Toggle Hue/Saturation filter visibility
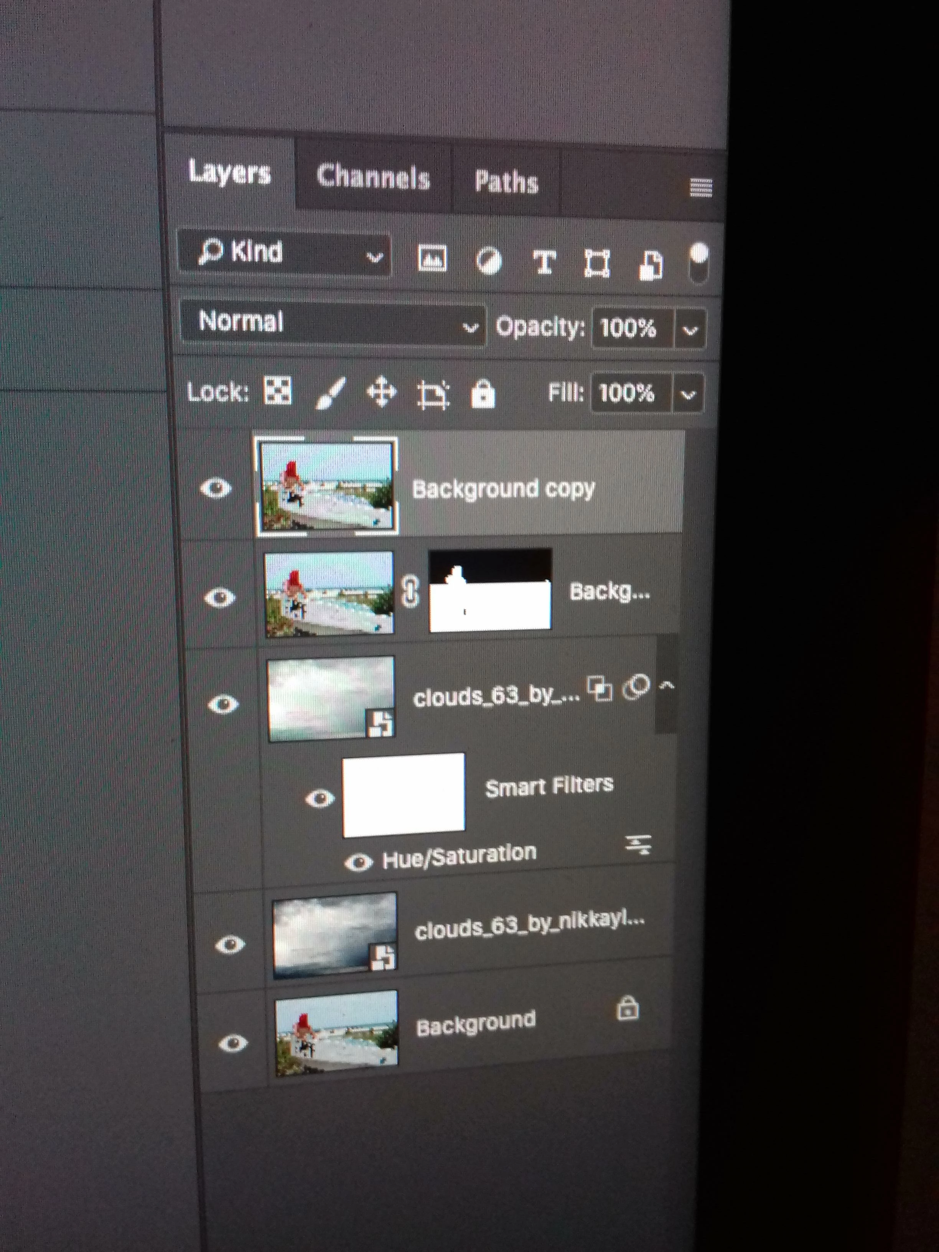Viewport: 939px width, 1252px height. pyautogui.click(x=358, y=863)
